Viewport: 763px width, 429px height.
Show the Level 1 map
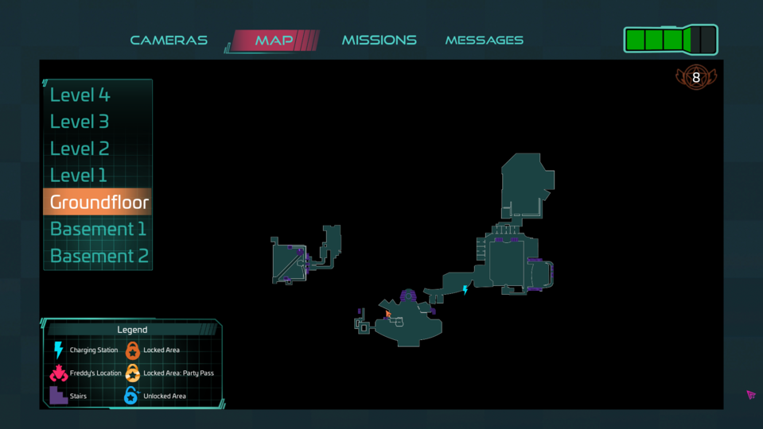97,175
